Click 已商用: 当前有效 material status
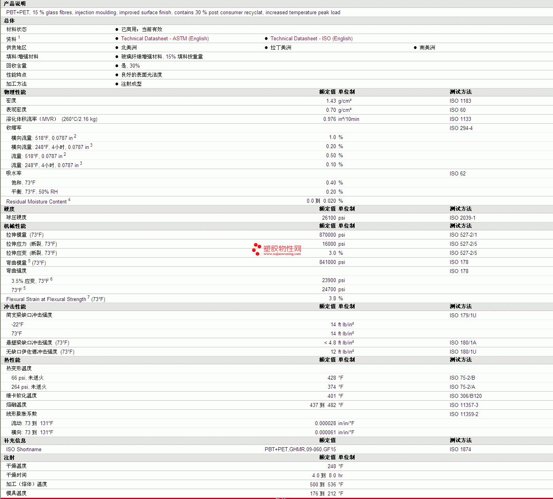The width and height of the screenshot is (553, 499). pyautogui.click(x=142, y=29)
